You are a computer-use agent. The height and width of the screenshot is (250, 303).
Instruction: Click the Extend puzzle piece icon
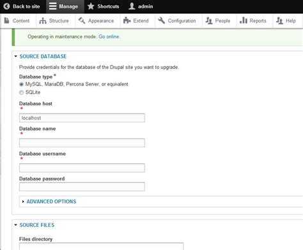[127, 20]
